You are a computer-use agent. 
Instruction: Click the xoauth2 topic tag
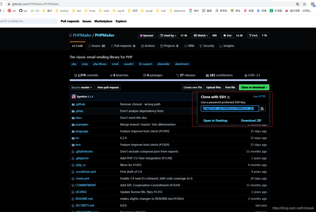click(129, 64)
